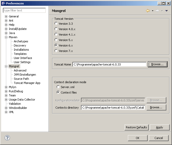Click the Contexts directory path field

113,108
